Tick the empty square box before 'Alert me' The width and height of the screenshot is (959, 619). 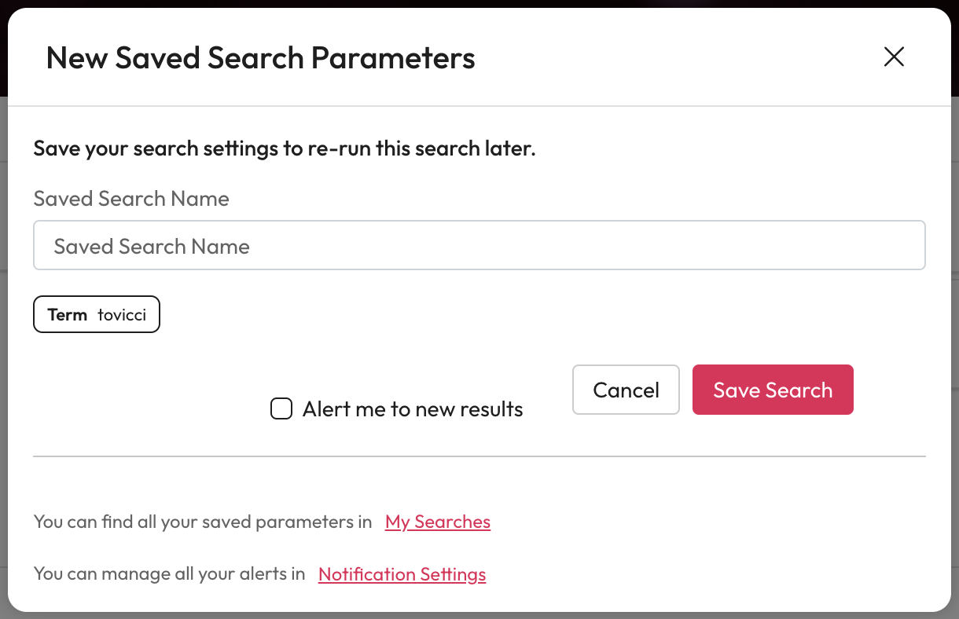281,409
